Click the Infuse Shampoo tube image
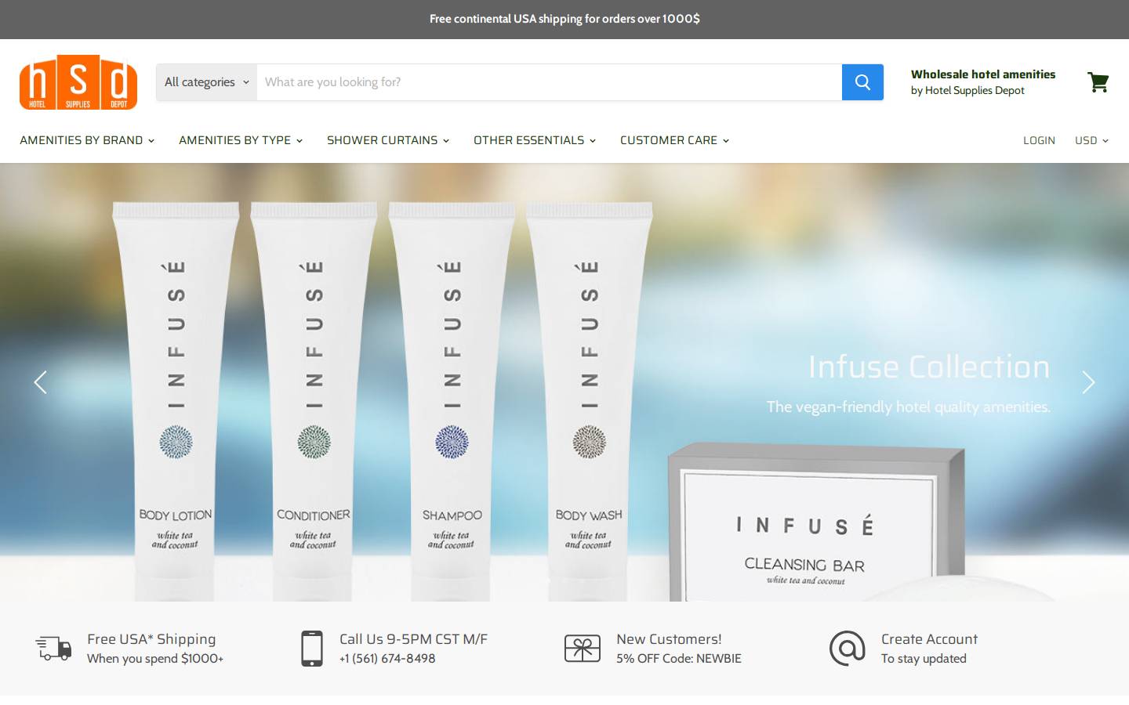Viewport: 1129px width, 705px height. 452,401
